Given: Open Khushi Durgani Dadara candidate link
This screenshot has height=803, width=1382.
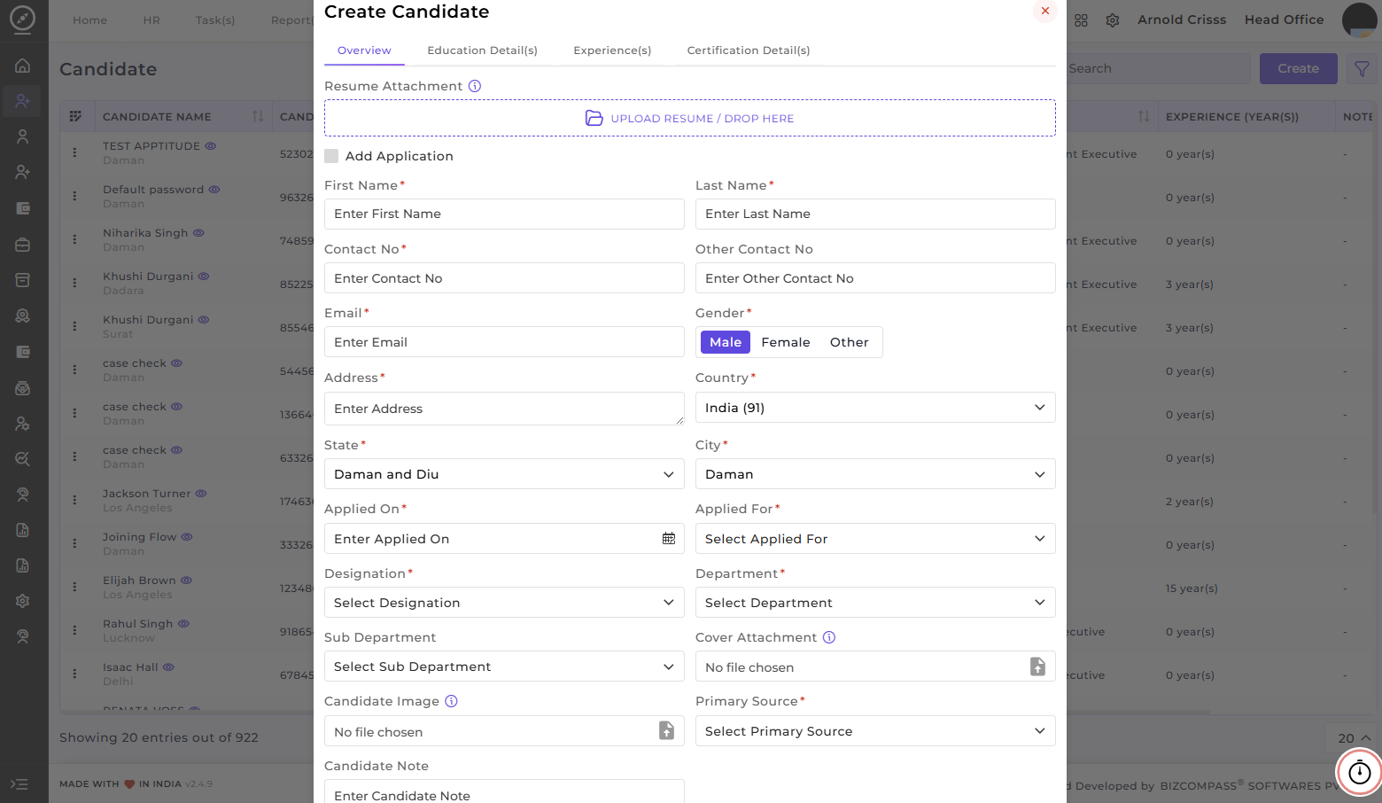Looking at the screenshot, I should tap(148, 276).
